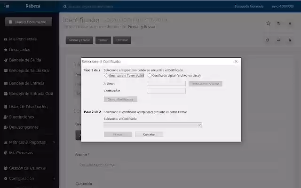The image size is (301, 188).
Task: Open Mis Pendientes in the sidebar
Action: pyautogui.click(x=23, y=39)
